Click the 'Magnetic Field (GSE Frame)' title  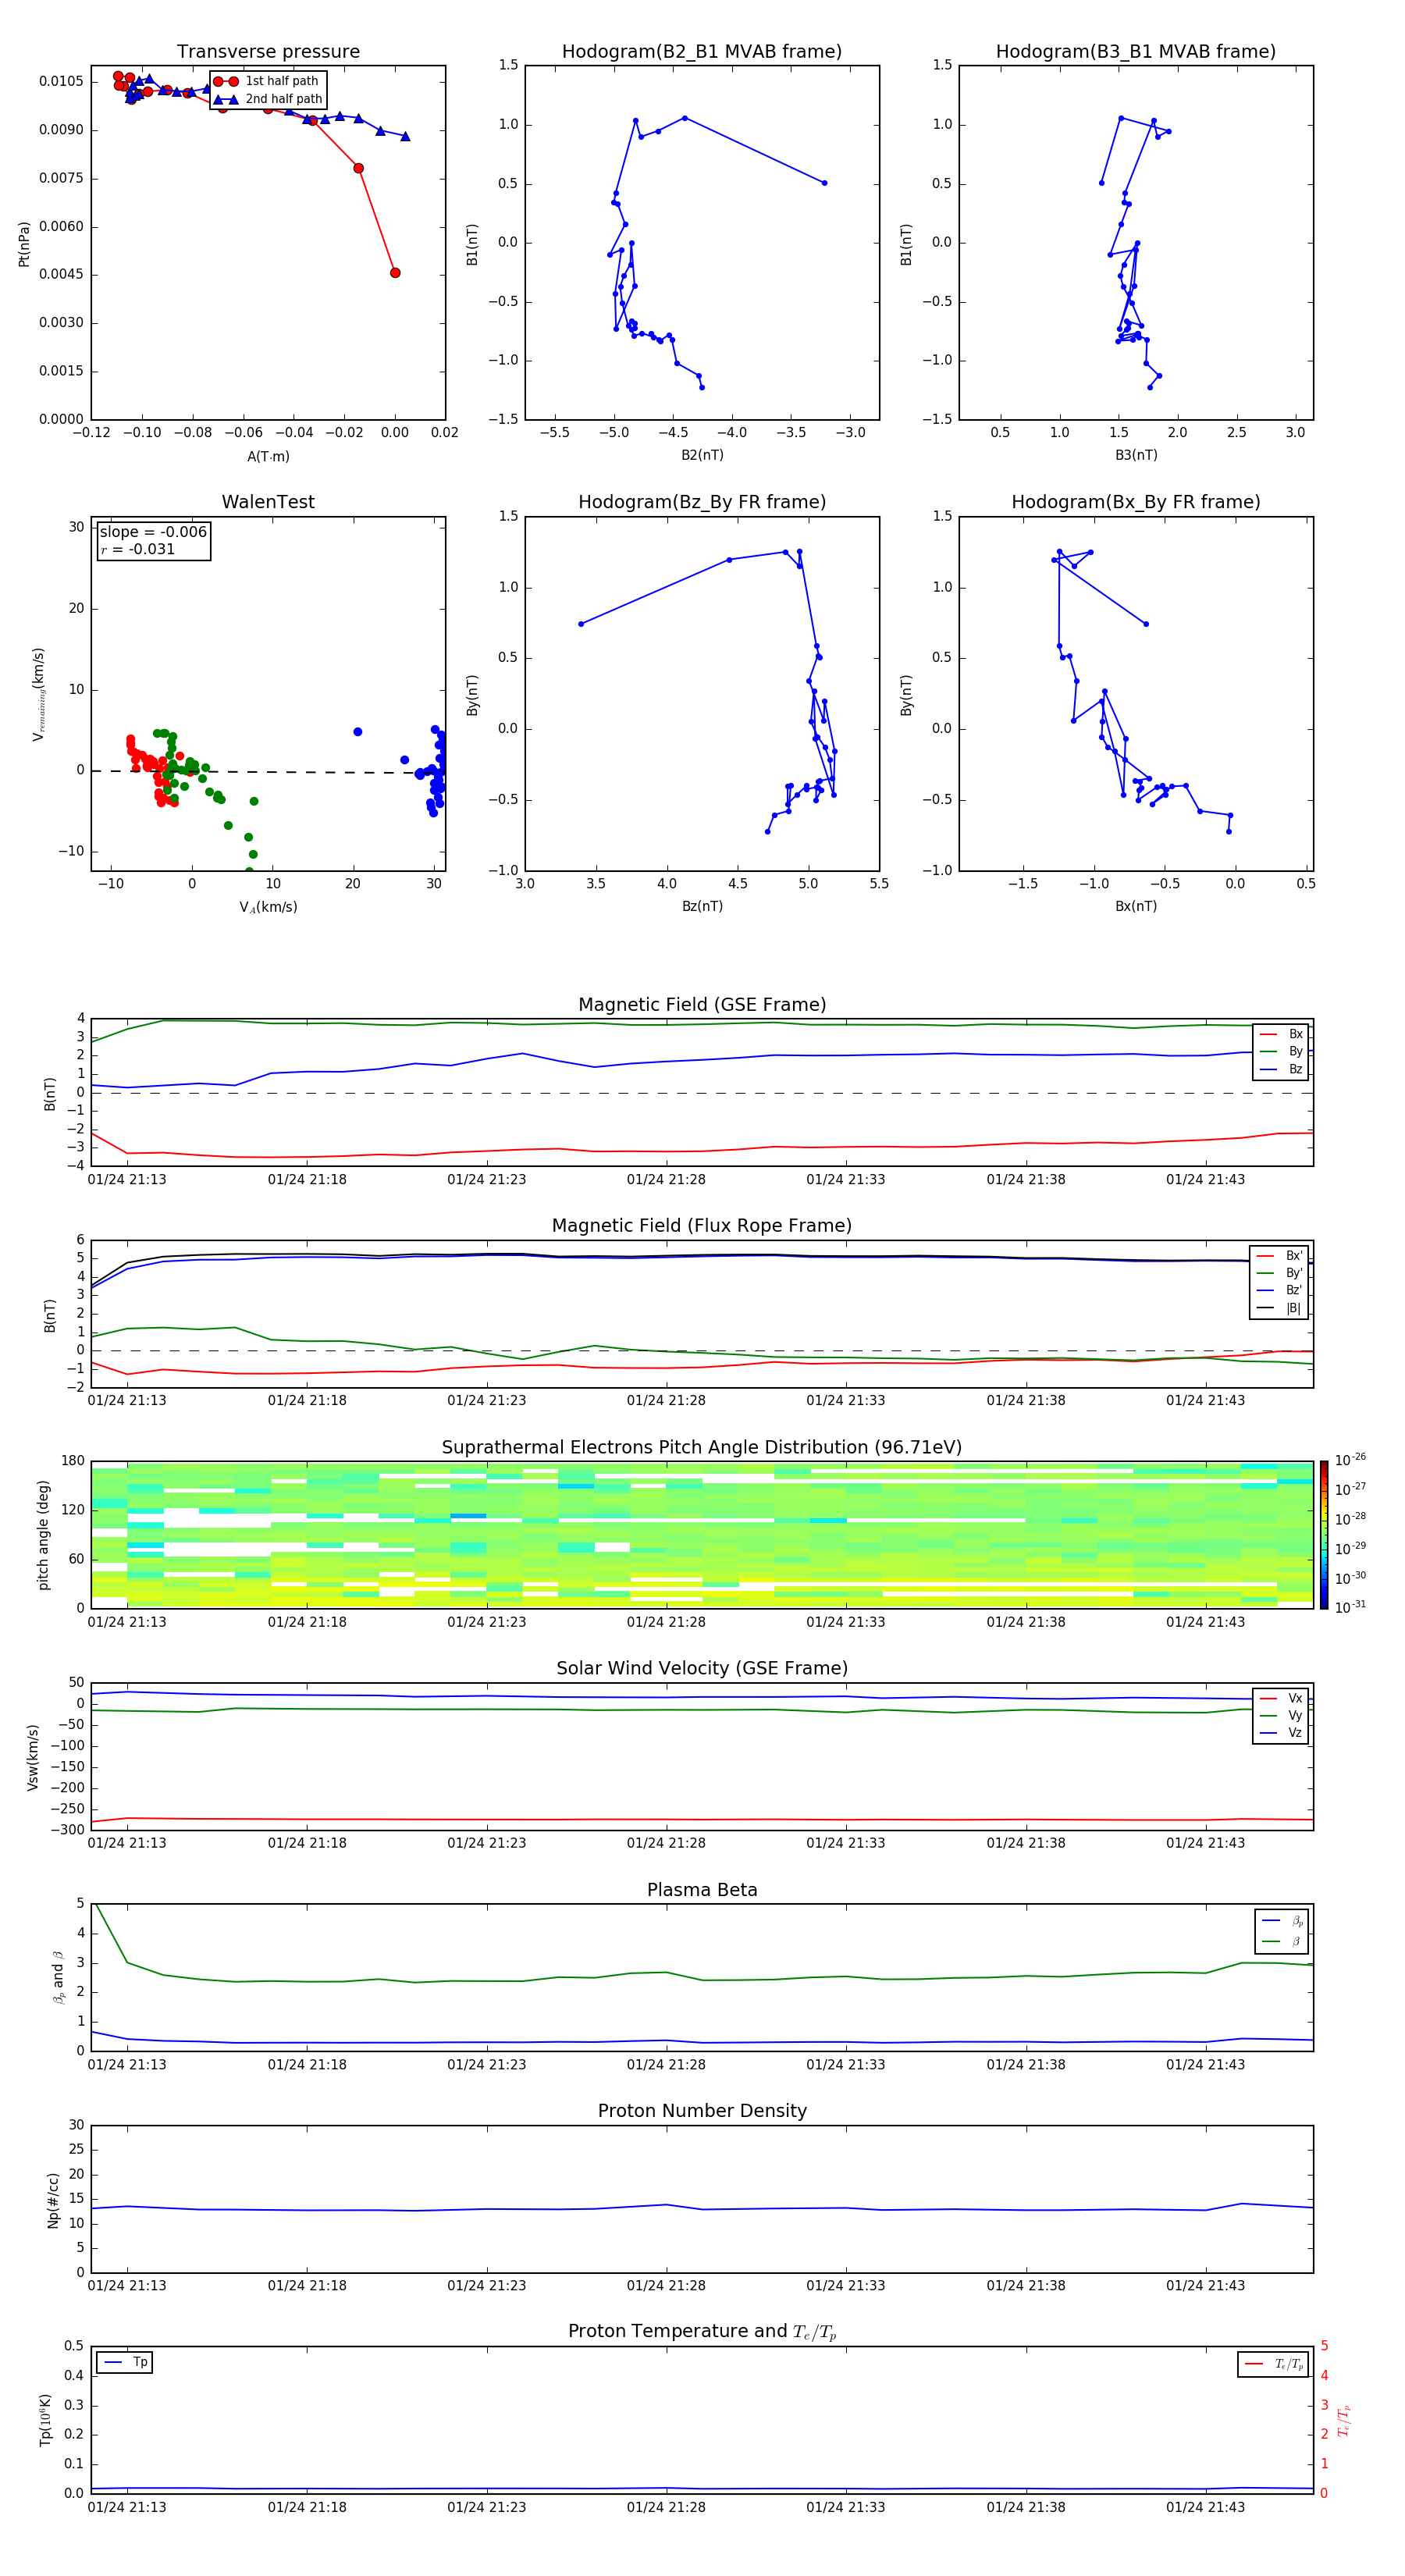(x=702, y=1005)
